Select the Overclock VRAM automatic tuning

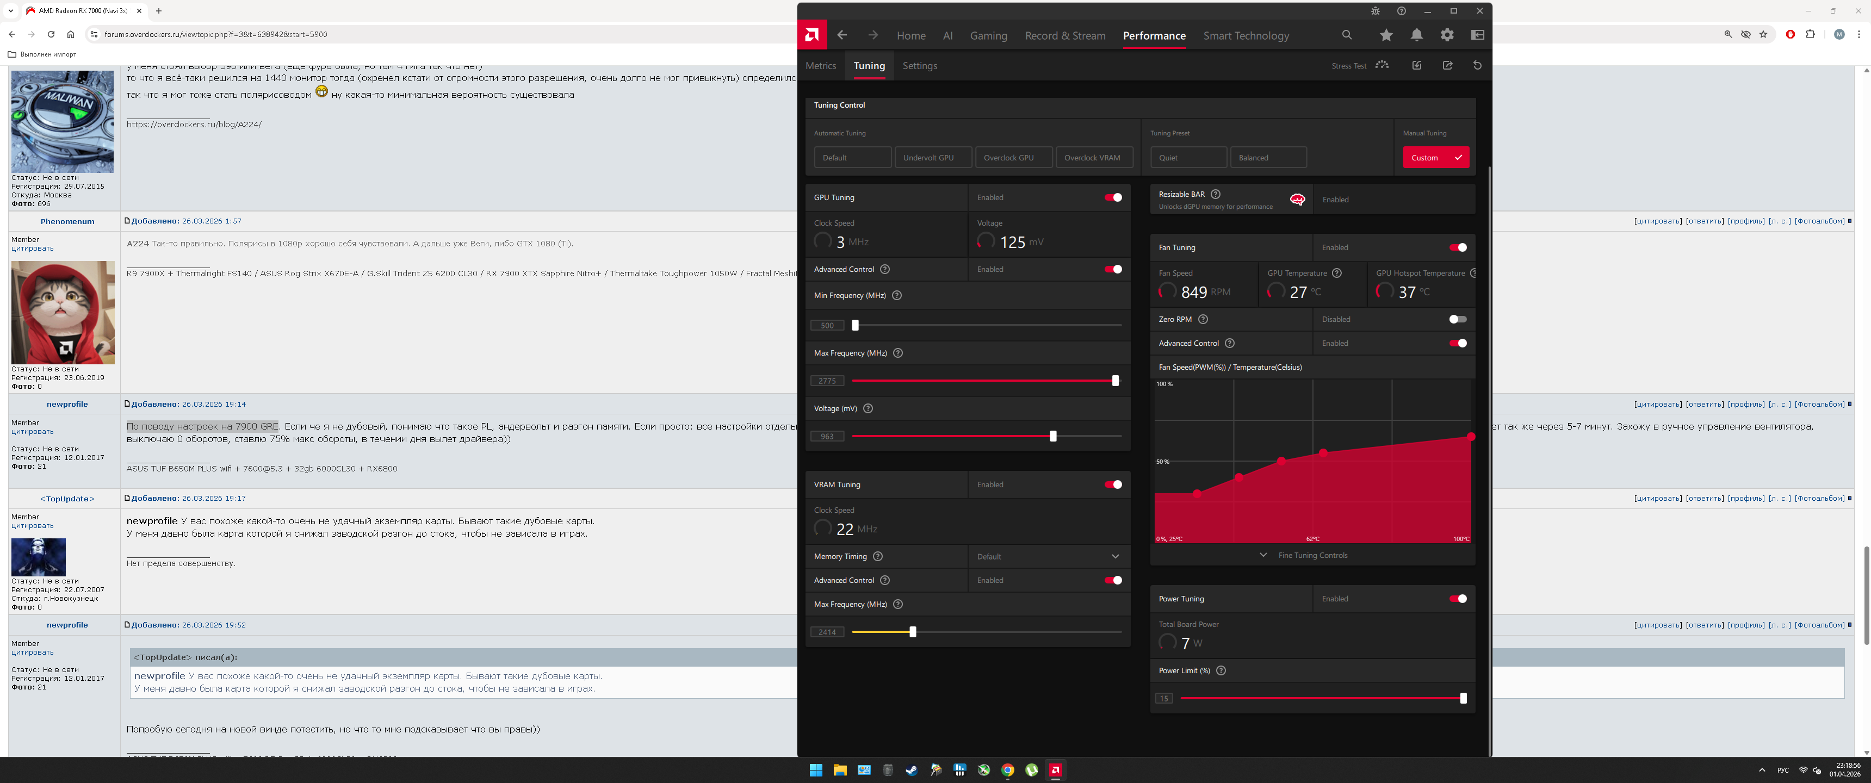click(1094, 158)
